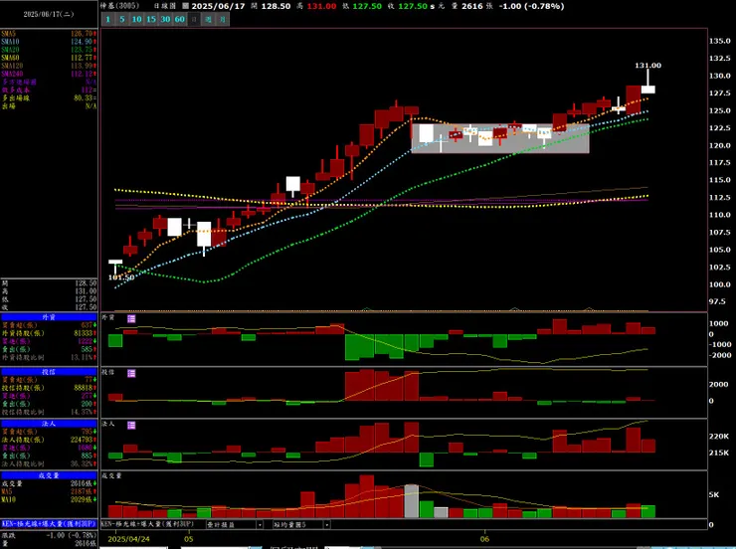Click the small icon before the 2025/06/17 header date
Image resolution: width=736 pixels, height=549 pixels.
(186, 6)
